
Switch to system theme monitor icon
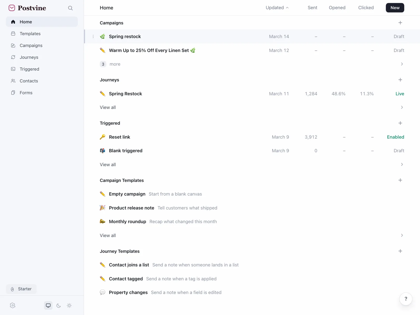(48, 305)
